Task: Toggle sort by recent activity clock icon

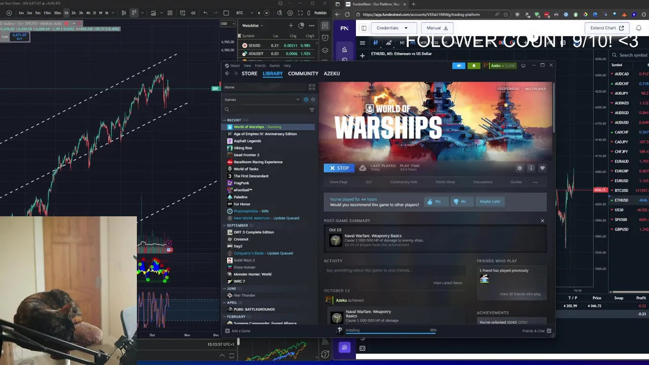Action: click(x=306, y=99)
